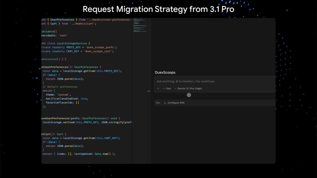The width and height of the screenshot is (317, 178).
Task: Focus the 'Ask anything' chat input
Action: (x=215, y=81)
